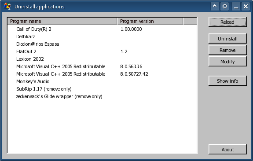Sort by Program version column header

point(150,21)
